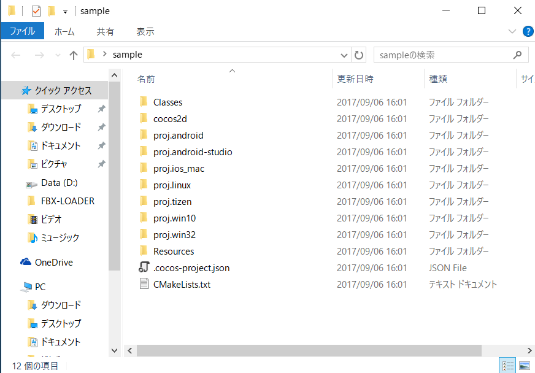Open address bar history dropdown
This screenshot has width=535, height=373.
[344, 55]
